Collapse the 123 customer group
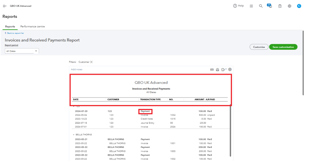Screen dimensions: 314x161 (74, 106)
